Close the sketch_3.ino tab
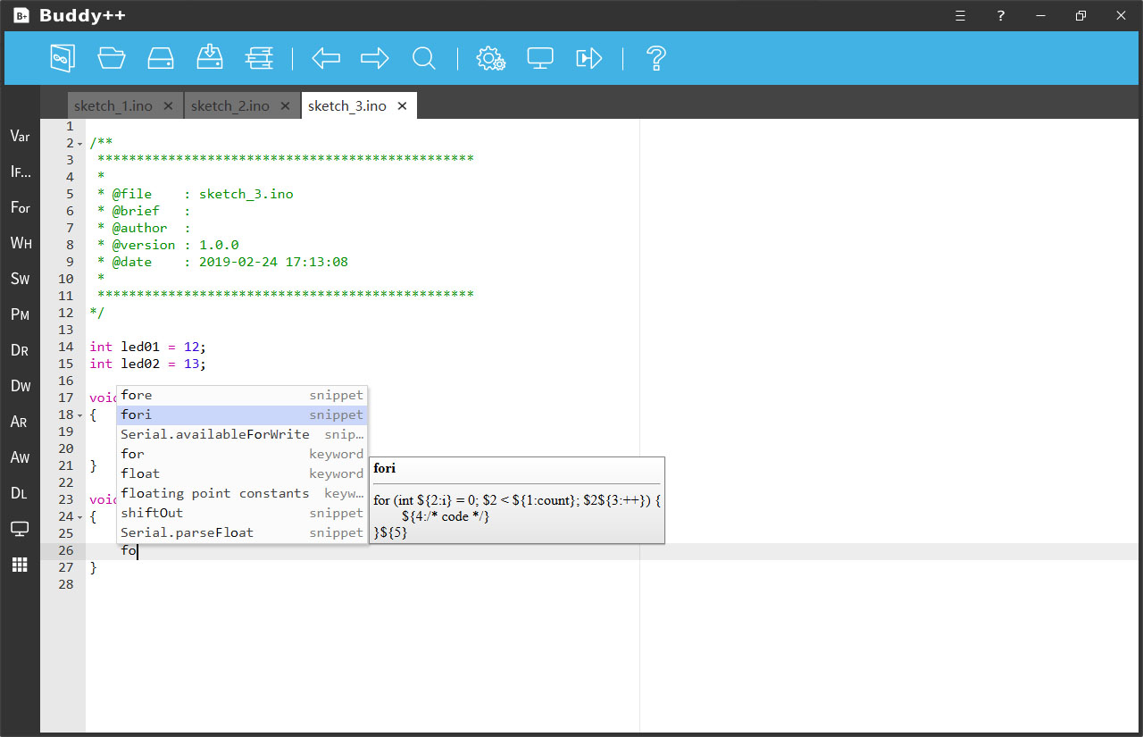Viewport: 1143px width, 737px height. tap(402, 105)
